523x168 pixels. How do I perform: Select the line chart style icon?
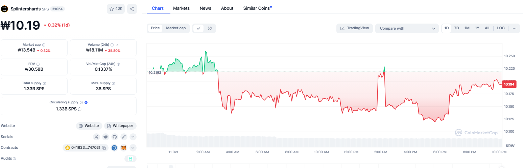click(x=198, y=28)
